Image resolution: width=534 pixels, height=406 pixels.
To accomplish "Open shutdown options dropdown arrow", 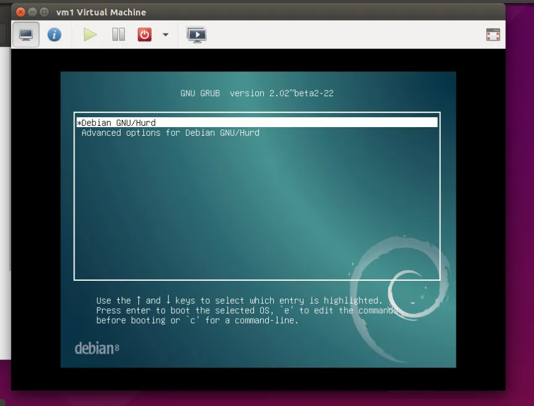I will (166, 35).
